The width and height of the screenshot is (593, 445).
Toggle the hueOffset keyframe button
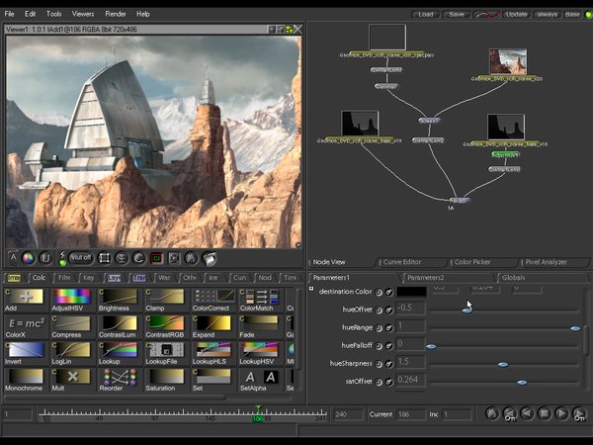click(x=388, y=310)
